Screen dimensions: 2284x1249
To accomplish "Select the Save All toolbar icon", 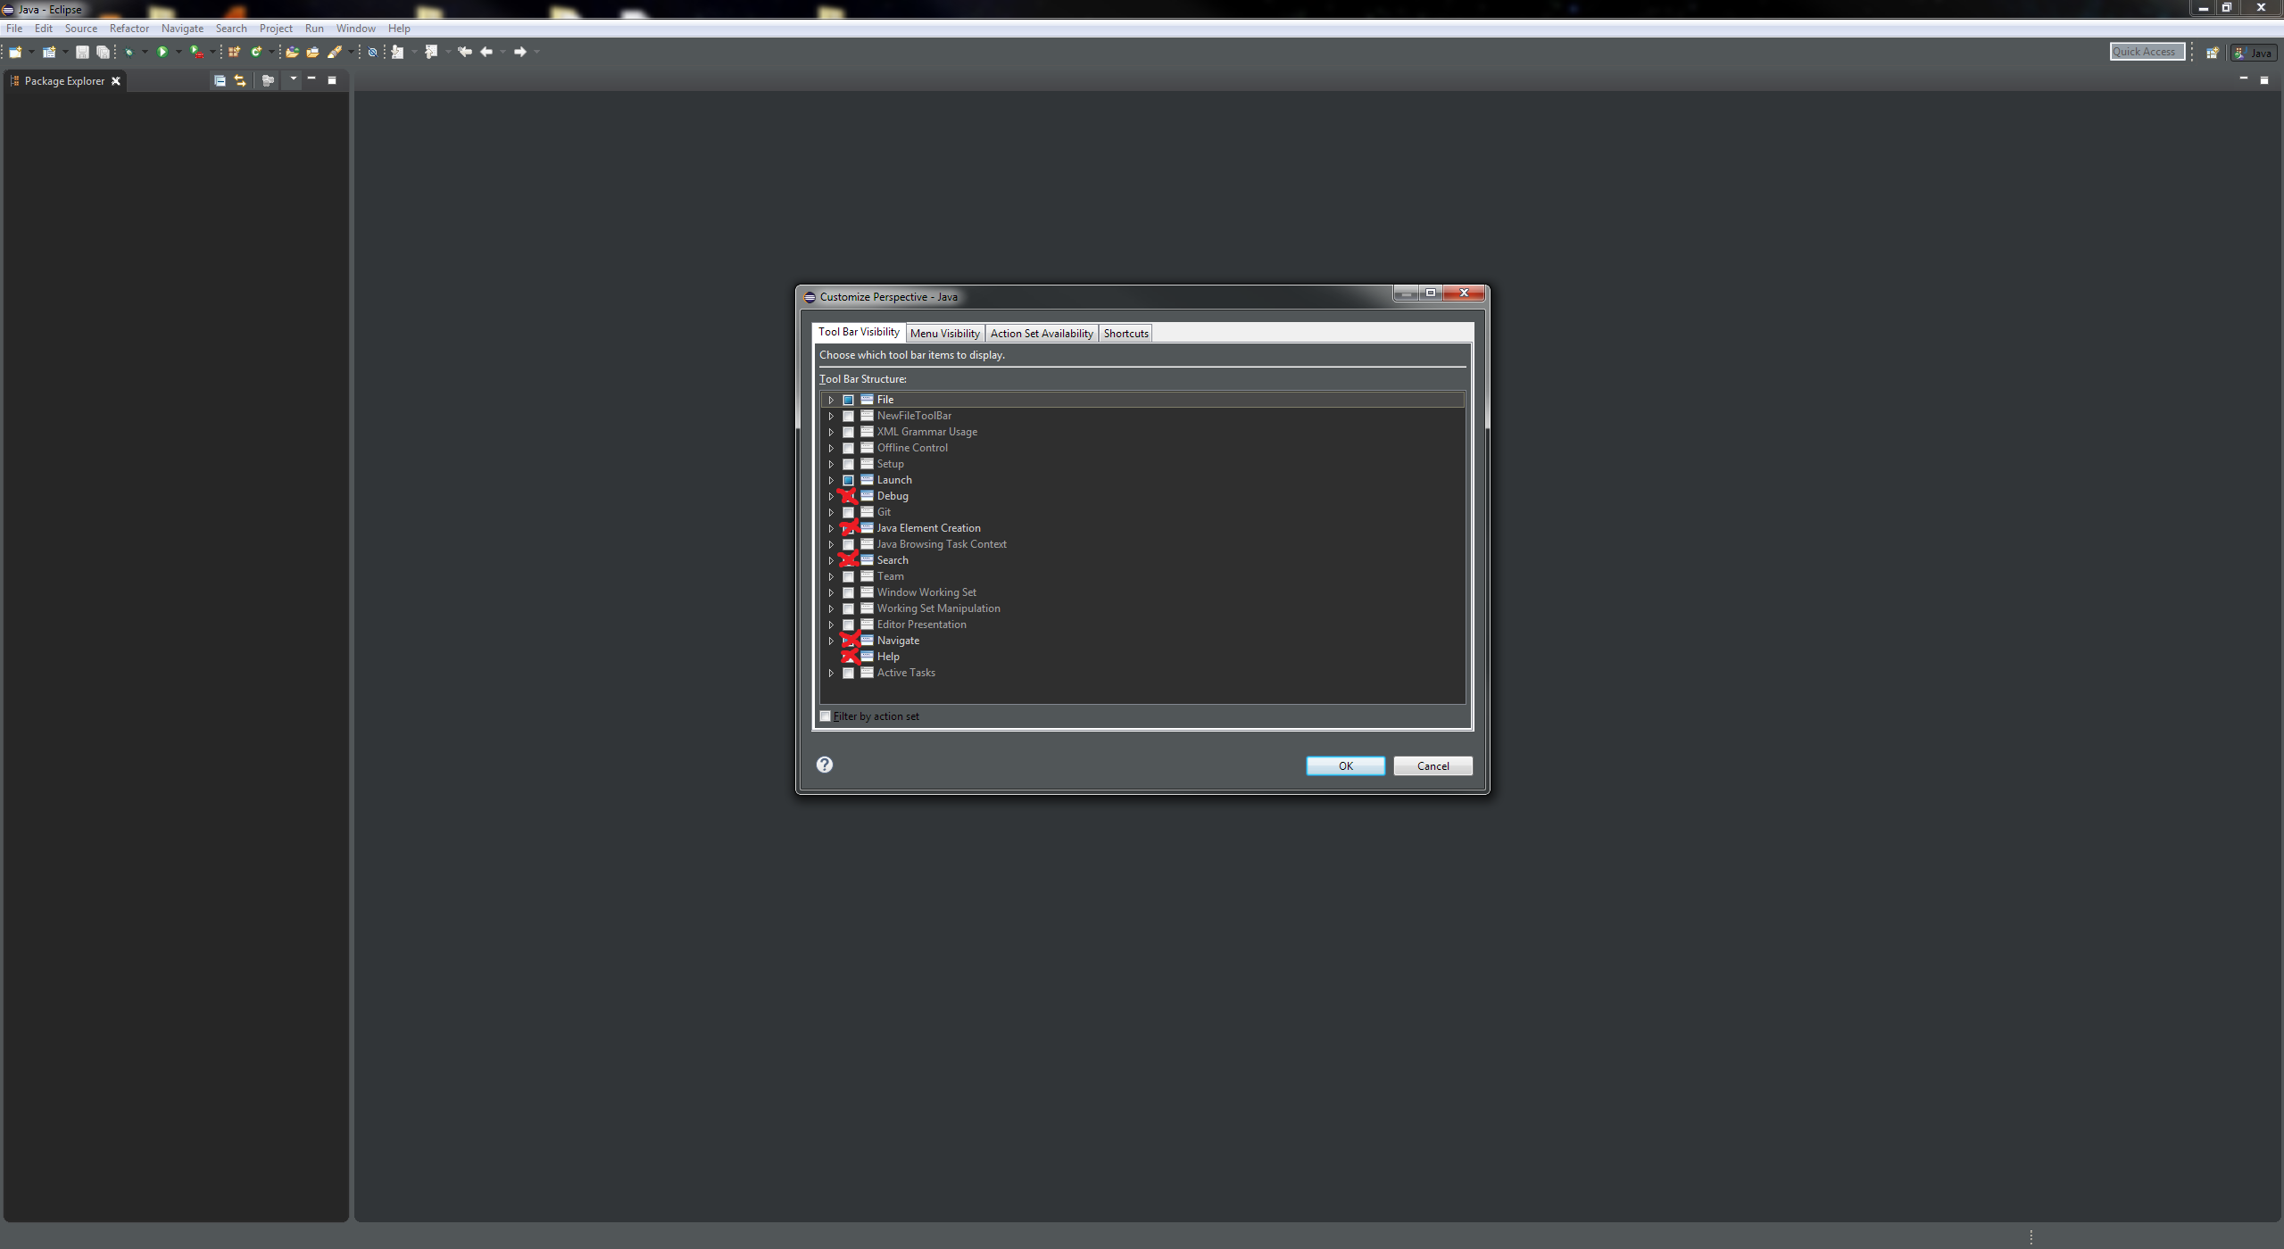I will click(x=104, y=52).
